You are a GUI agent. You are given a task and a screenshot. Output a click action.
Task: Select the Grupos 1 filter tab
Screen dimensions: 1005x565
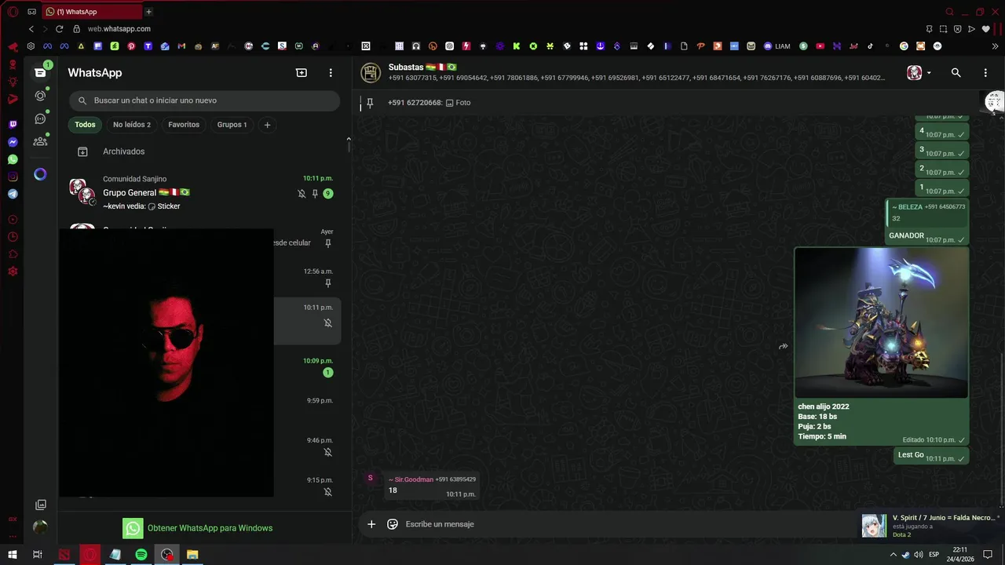pyautogui.click(x=232, y=125)
